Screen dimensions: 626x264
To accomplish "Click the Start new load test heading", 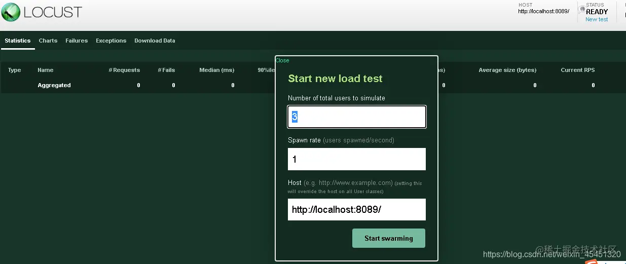I will [x=335, y=79].
